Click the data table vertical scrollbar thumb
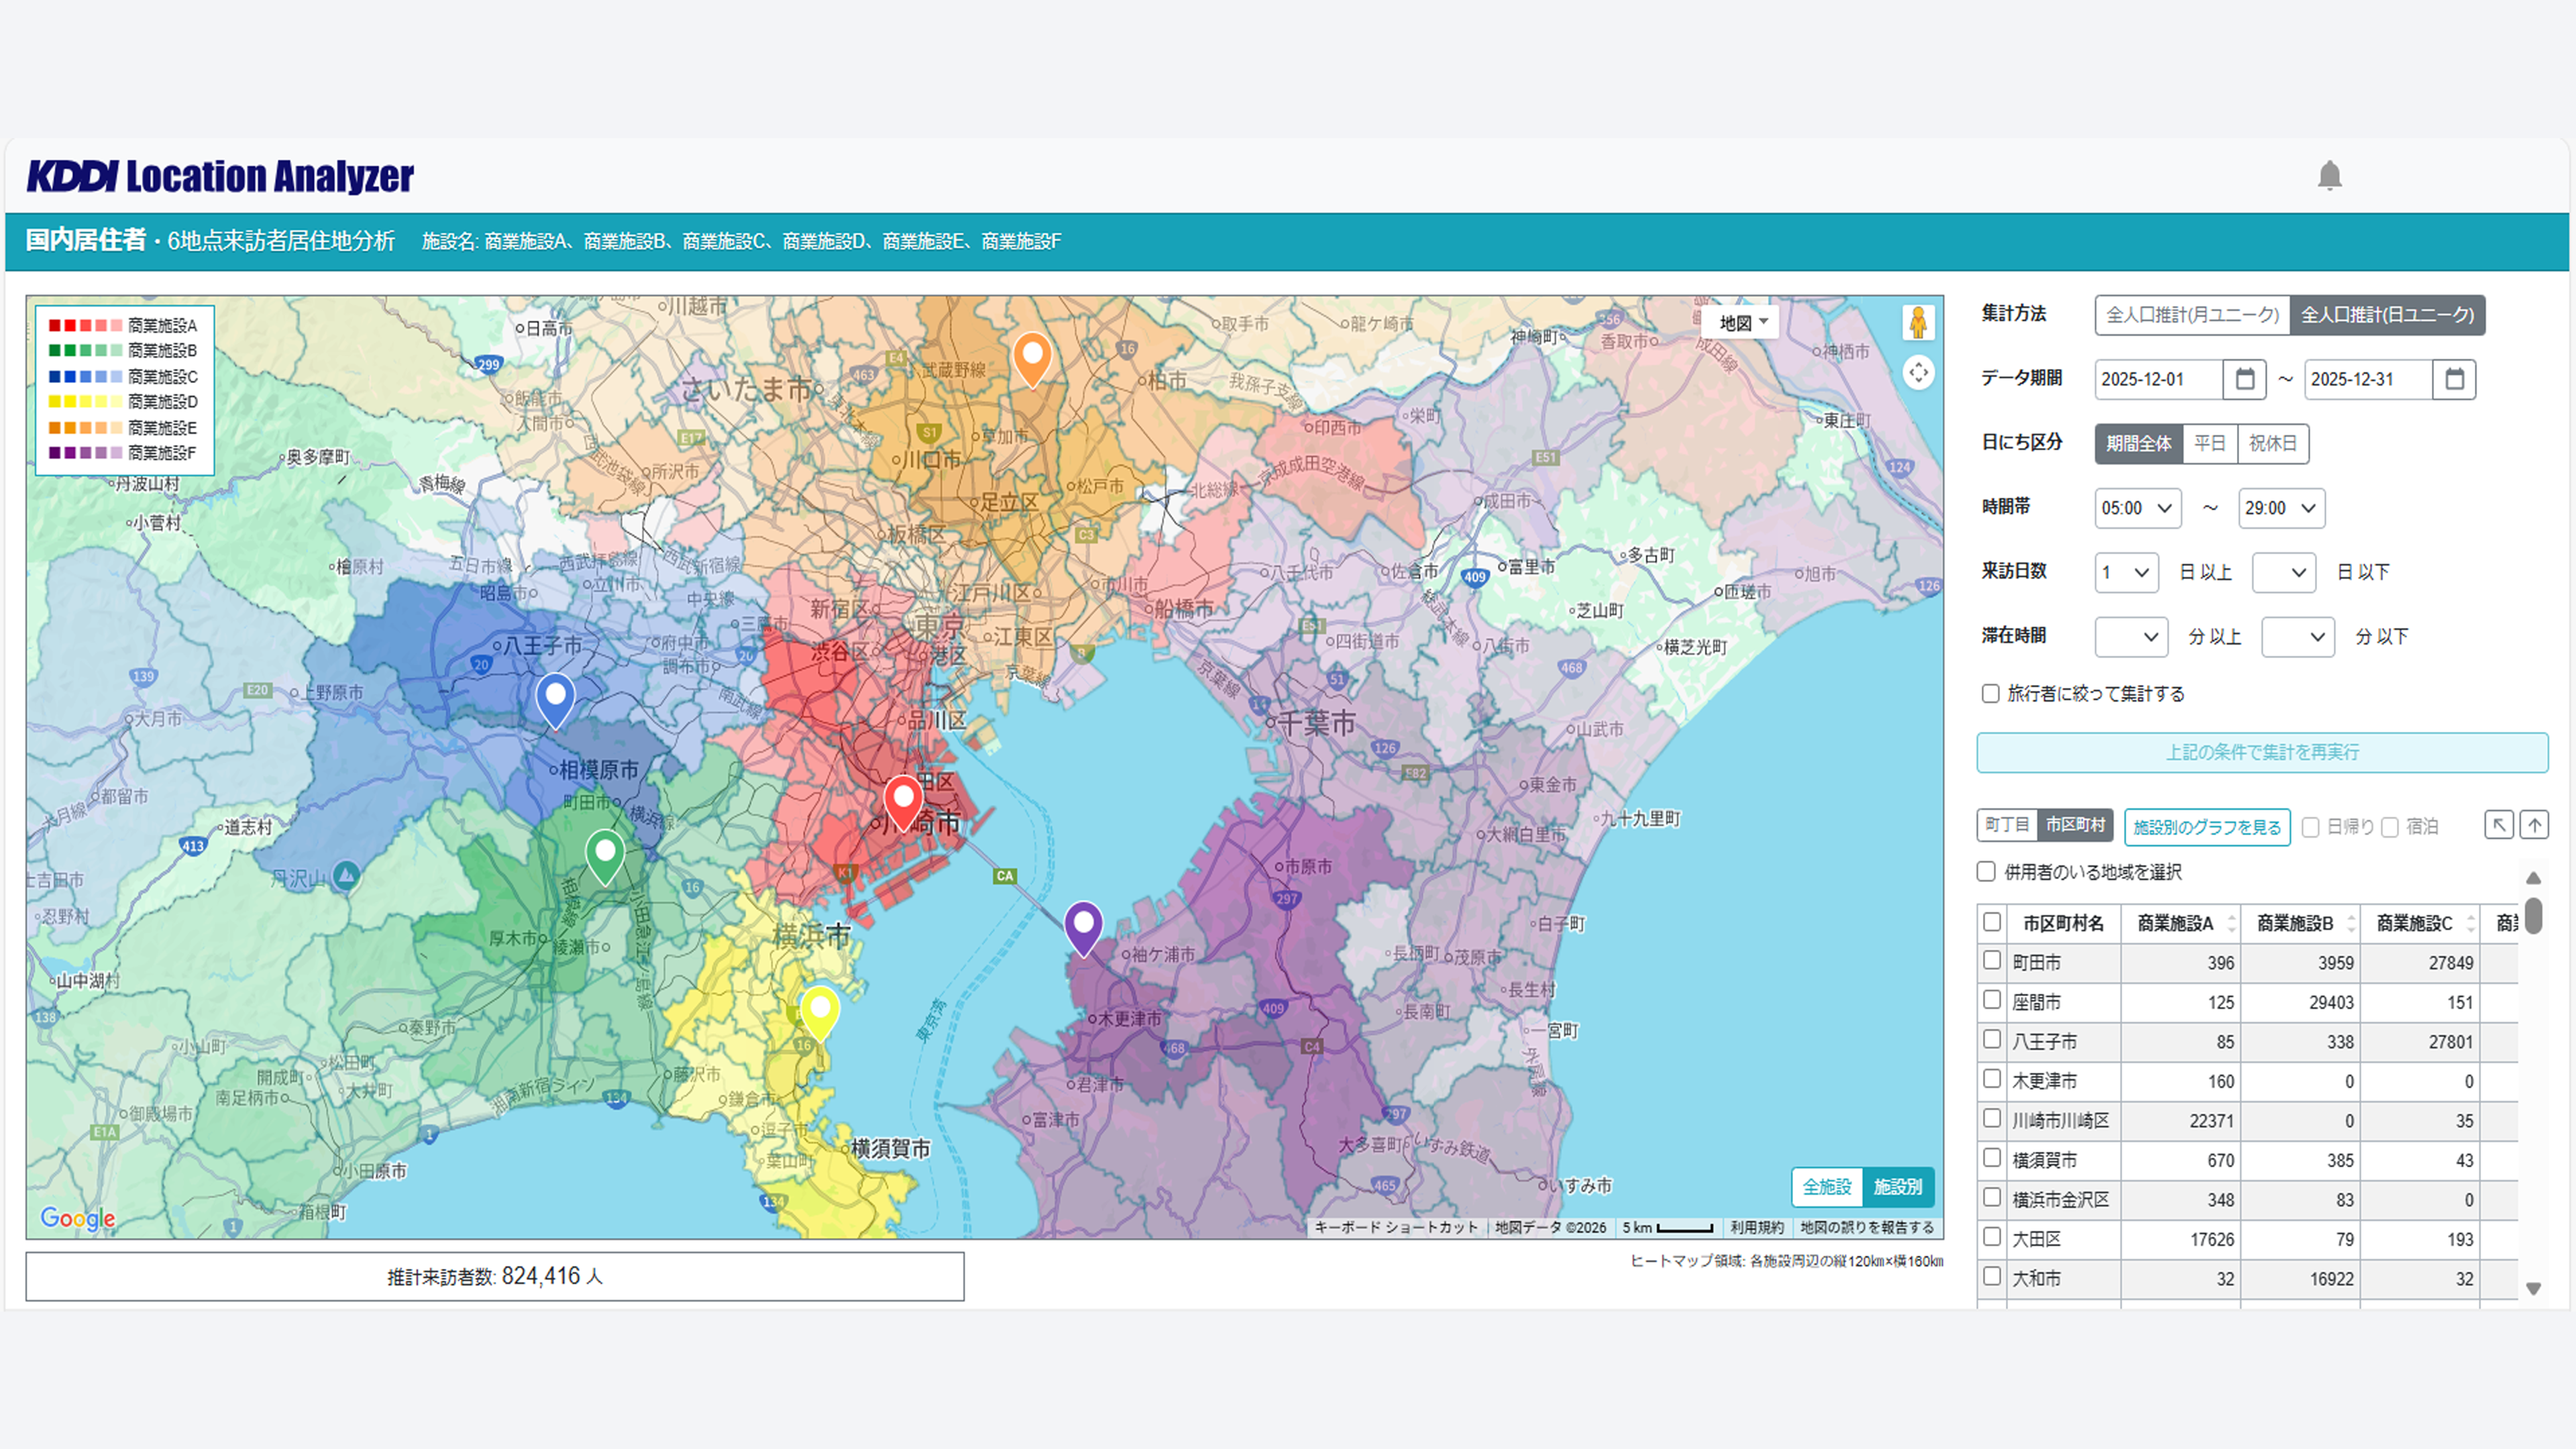 click(x=2533, y=915)
